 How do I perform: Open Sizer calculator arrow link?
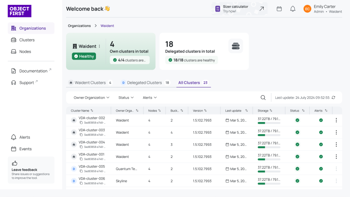pos(262,9)
